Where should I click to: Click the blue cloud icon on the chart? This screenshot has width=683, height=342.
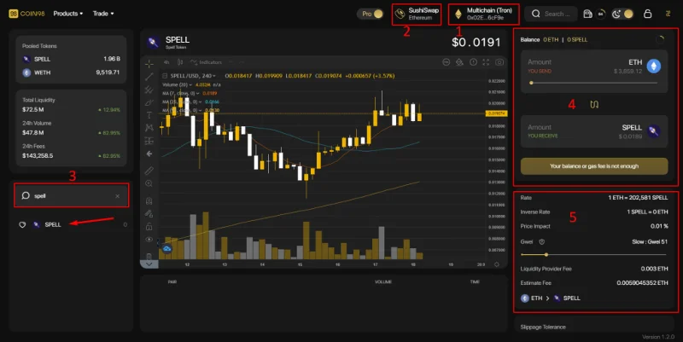point(166,248)
